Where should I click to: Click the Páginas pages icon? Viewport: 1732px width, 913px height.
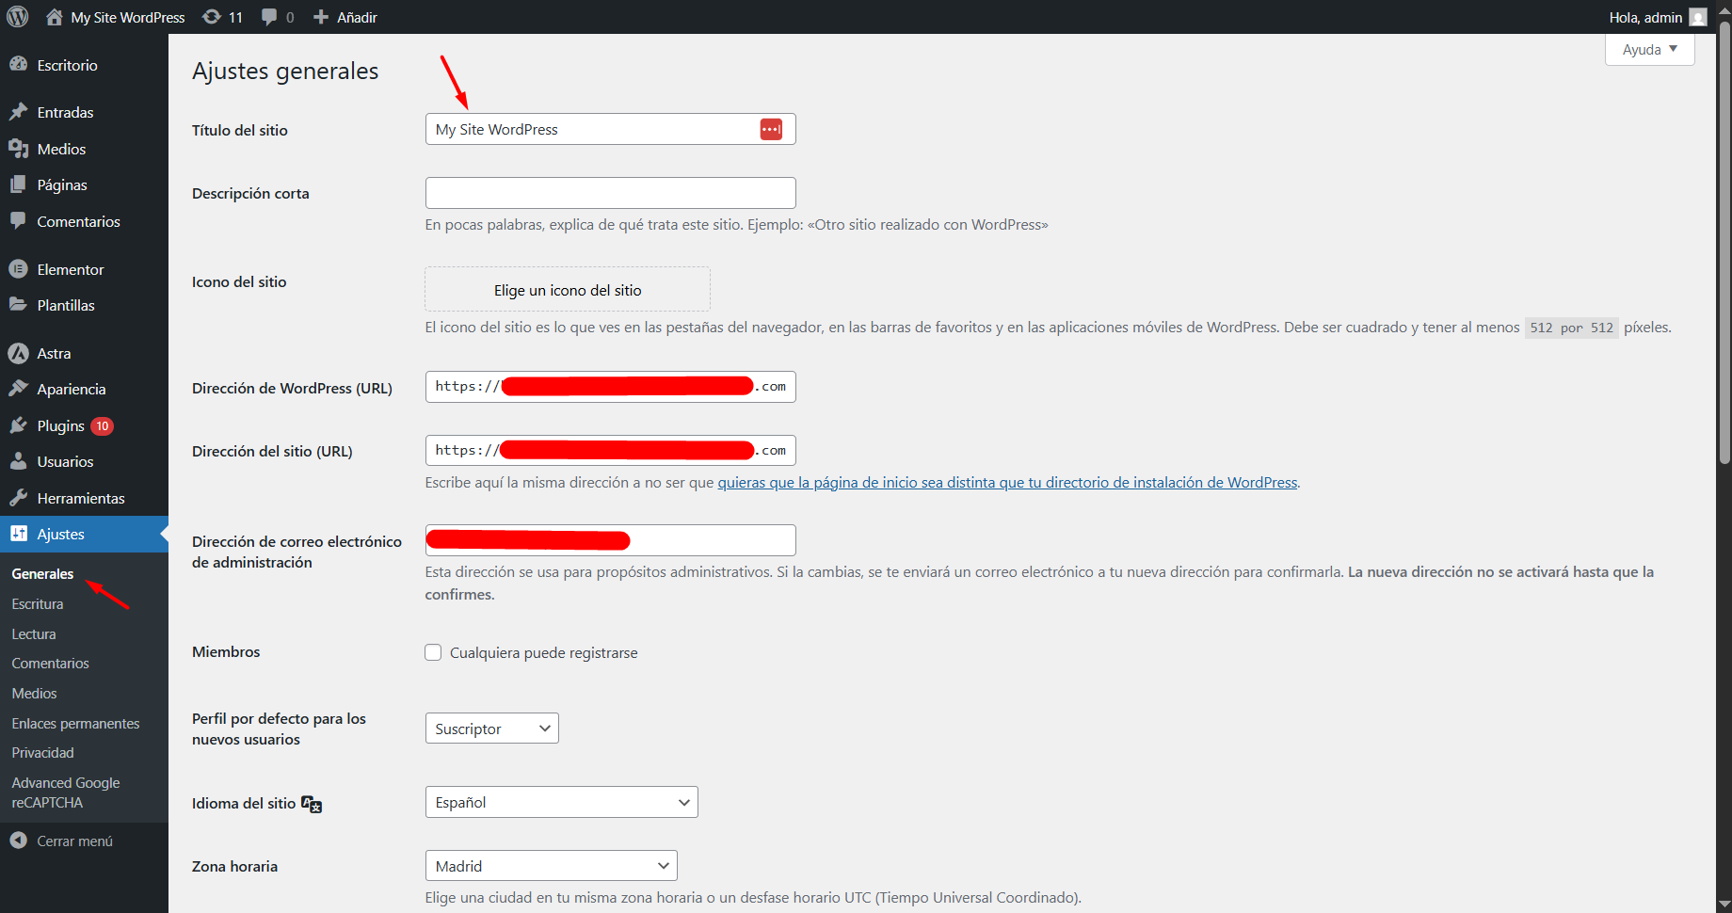18,184
